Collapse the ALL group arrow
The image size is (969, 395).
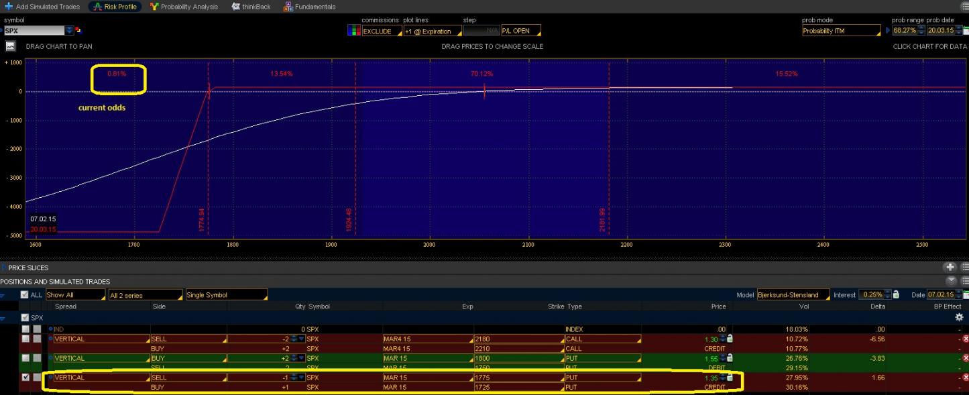click(3, 295)
